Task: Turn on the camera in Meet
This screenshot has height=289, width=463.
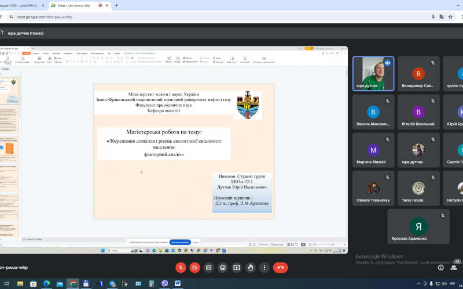Action: point(194,268)
